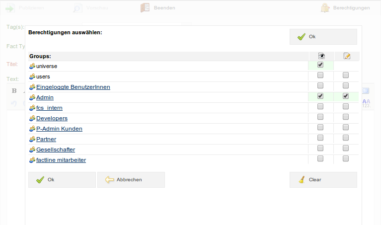This screenshot has width=381, height=225.
Task: Click the group icon beside Developers
Action: [32, 118]
